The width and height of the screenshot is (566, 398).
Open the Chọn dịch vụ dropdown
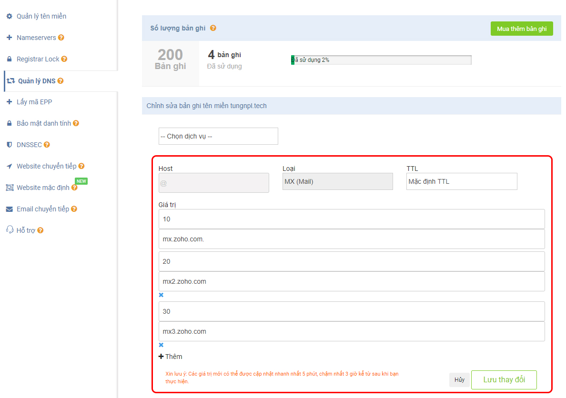point(218,136)
